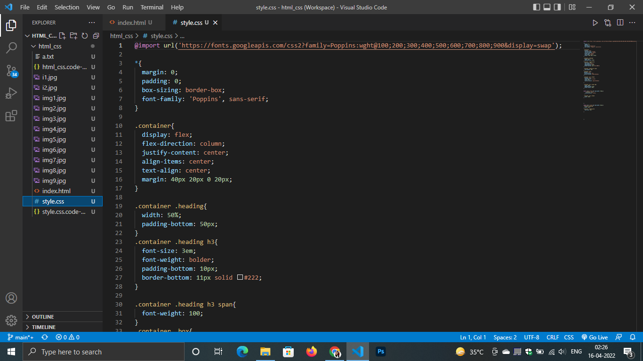Change language mode CSS
The height and width of the screenshot is (361, 643).
(569, 337)
